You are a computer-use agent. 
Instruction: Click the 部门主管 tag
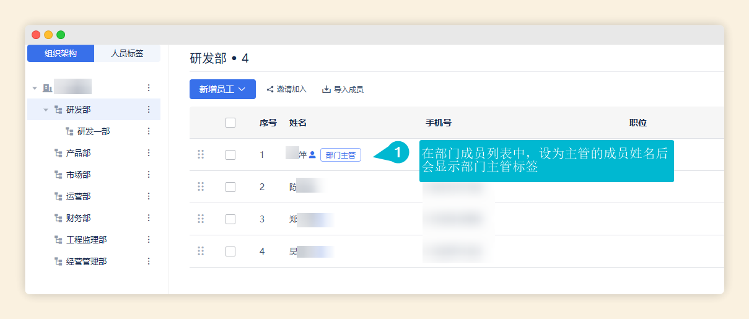pyautogui.click(x=341, y=155)
